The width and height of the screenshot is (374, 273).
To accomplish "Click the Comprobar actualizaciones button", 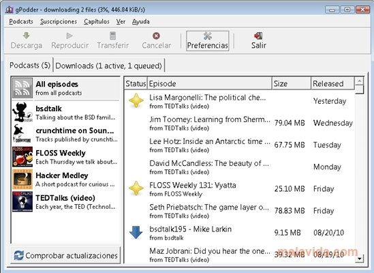I will [65, 255].
